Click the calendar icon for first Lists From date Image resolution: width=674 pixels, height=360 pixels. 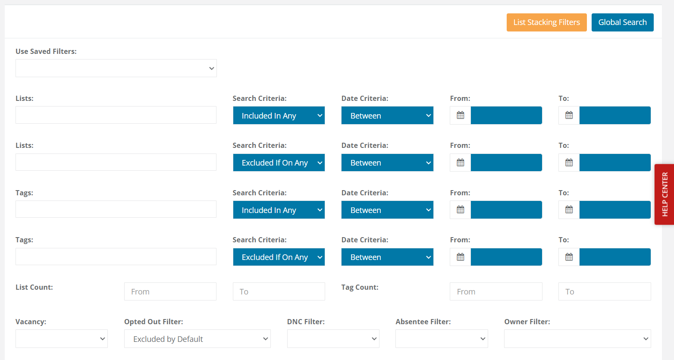click(460, 116)
